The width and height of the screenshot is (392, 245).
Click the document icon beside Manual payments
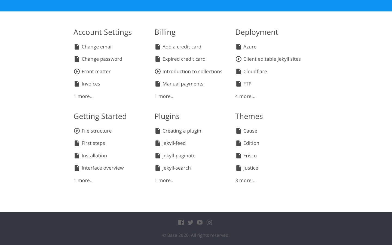coord(158,84)
